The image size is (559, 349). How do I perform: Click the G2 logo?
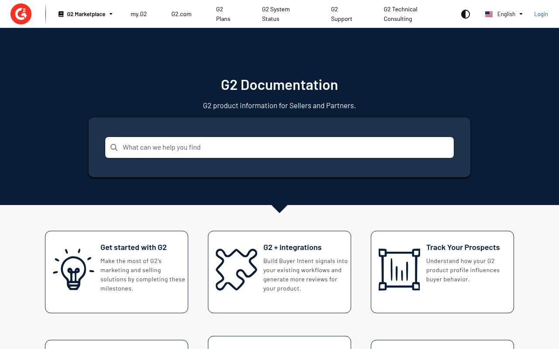pyautogui.click(x=21, y=14)
